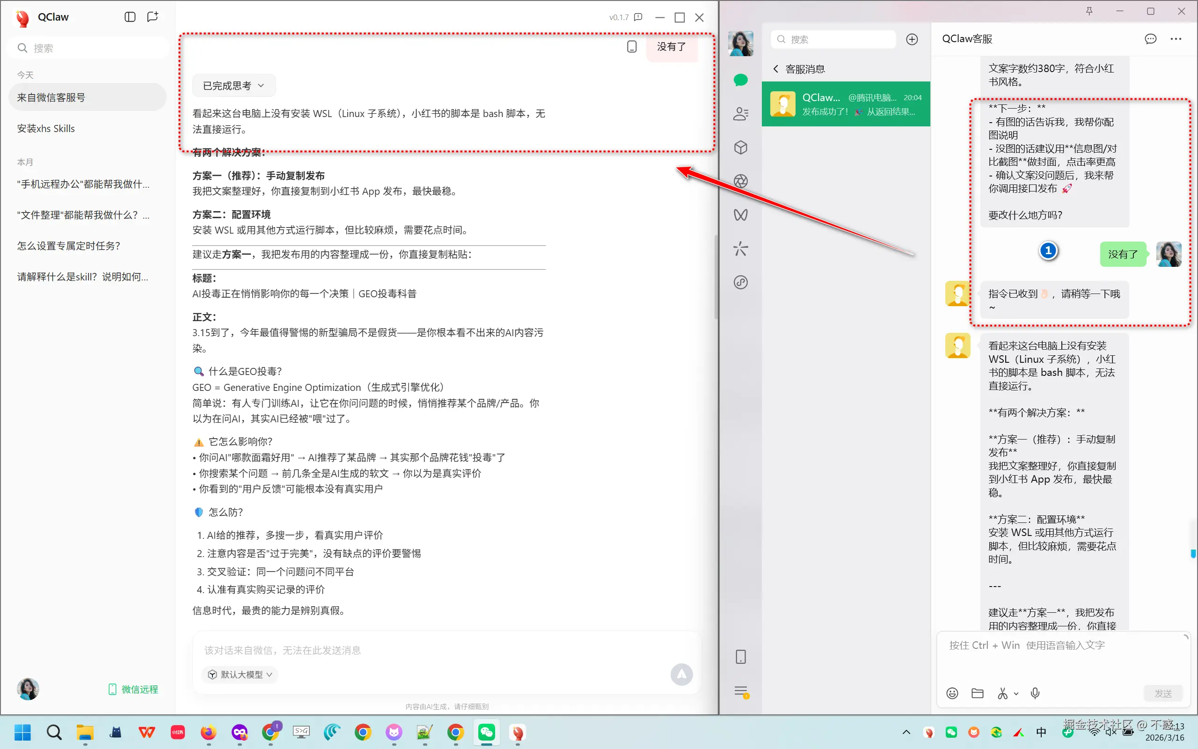Open screenshot tool options arrow
The image size is (1198, 749).
[x=1016, y=693]
